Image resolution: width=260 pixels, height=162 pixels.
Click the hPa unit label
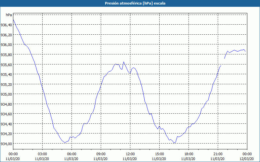[9, 15]
